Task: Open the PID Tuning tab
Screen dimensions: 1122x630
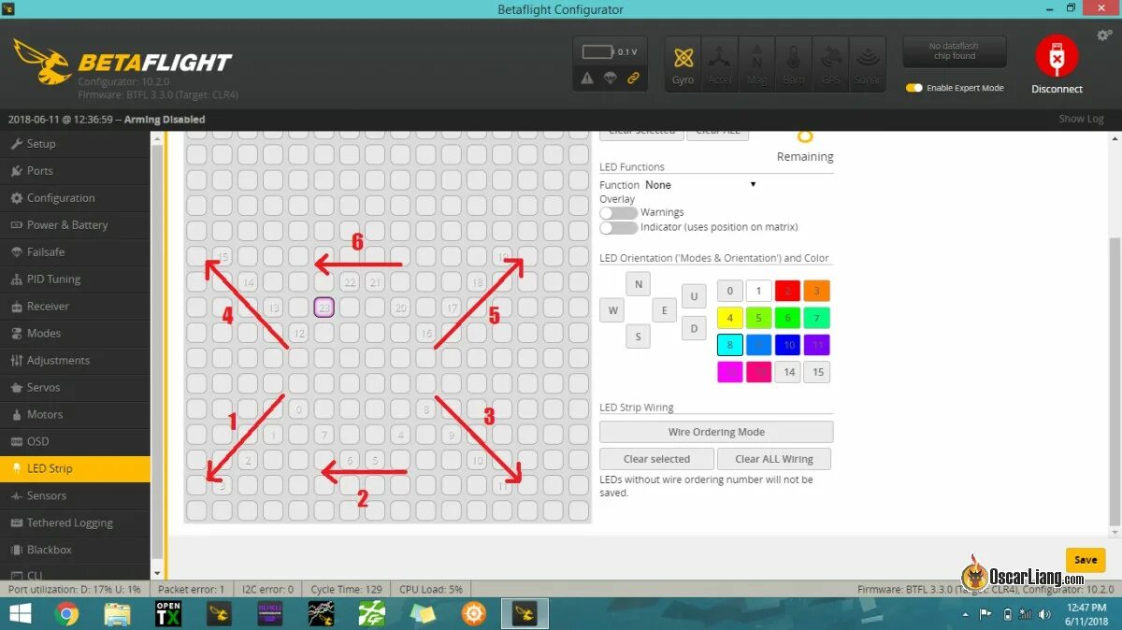Action: (75, 279)
